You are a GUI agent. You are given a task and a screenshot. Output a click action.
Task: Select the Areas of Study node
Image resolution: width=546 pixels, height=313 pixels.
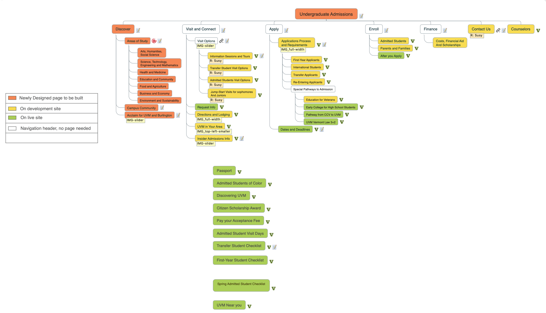(x=138, y=41)
